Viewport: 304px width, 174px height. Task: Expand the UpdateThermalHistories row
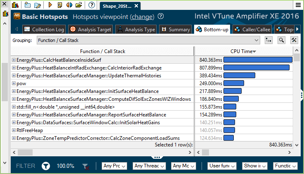[x=14, y=76]
